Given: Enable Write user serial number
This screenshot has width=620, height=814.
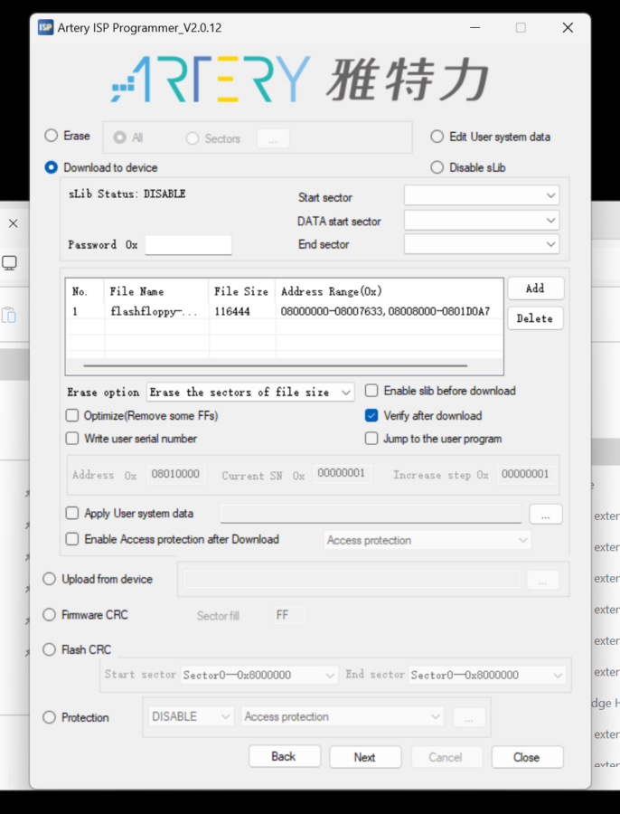Looking at the screenshot, I should (72, 439).
